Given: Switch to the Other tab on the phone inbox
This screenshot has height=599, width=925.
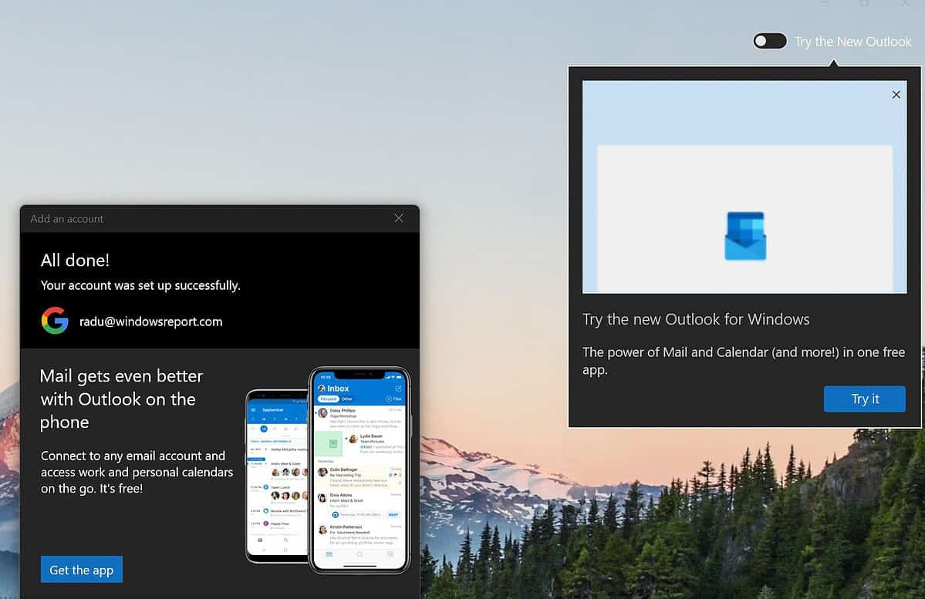Looking at the screenshot, I should 346,399.
